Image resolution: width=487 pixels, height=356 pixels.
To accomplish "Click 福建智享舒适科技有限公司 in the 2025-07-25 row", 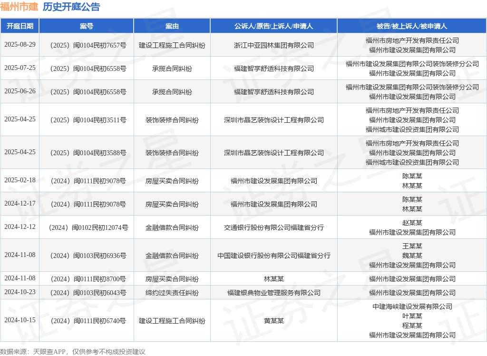I will 273,69.
